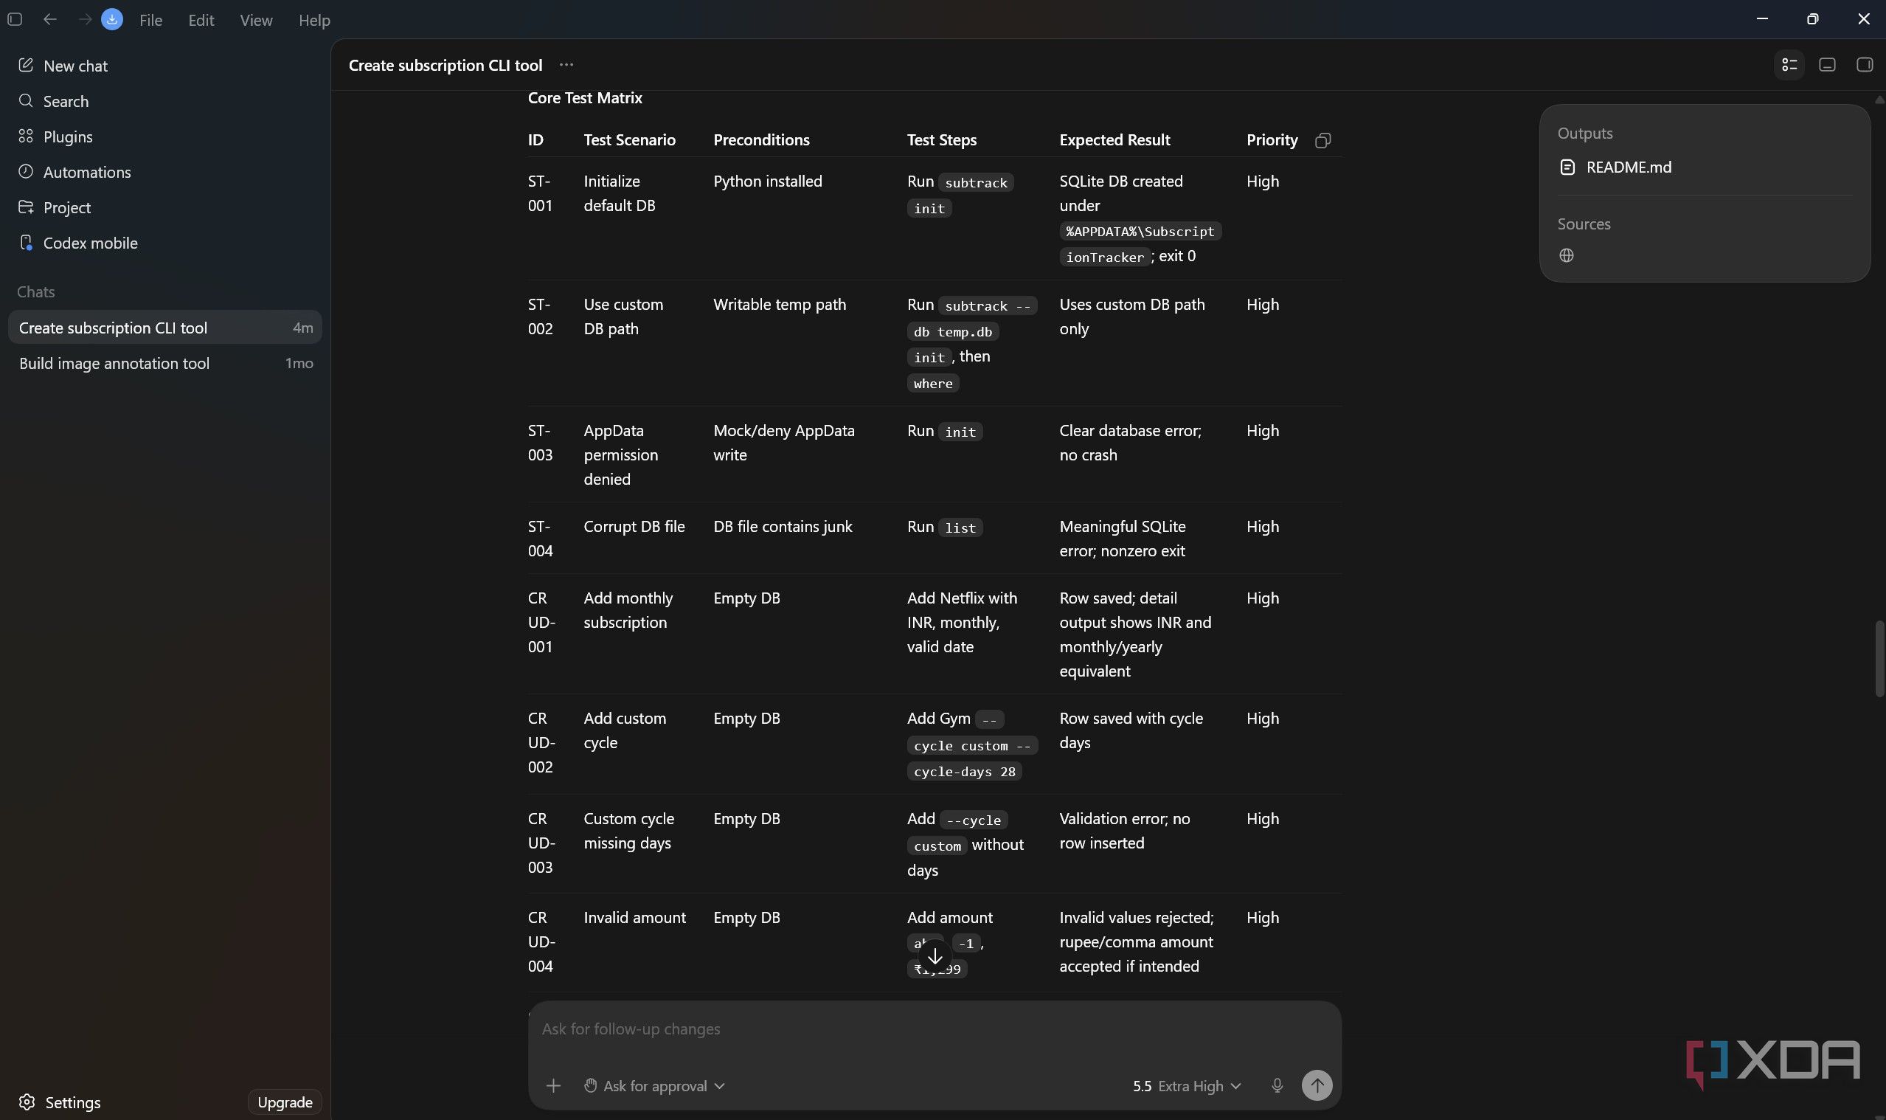Viewport: 1886px width, 1120px height.
Task: Click the "Corrupt DB file" scenario cell
Action: pyautogui.click(x=634, y=526)
